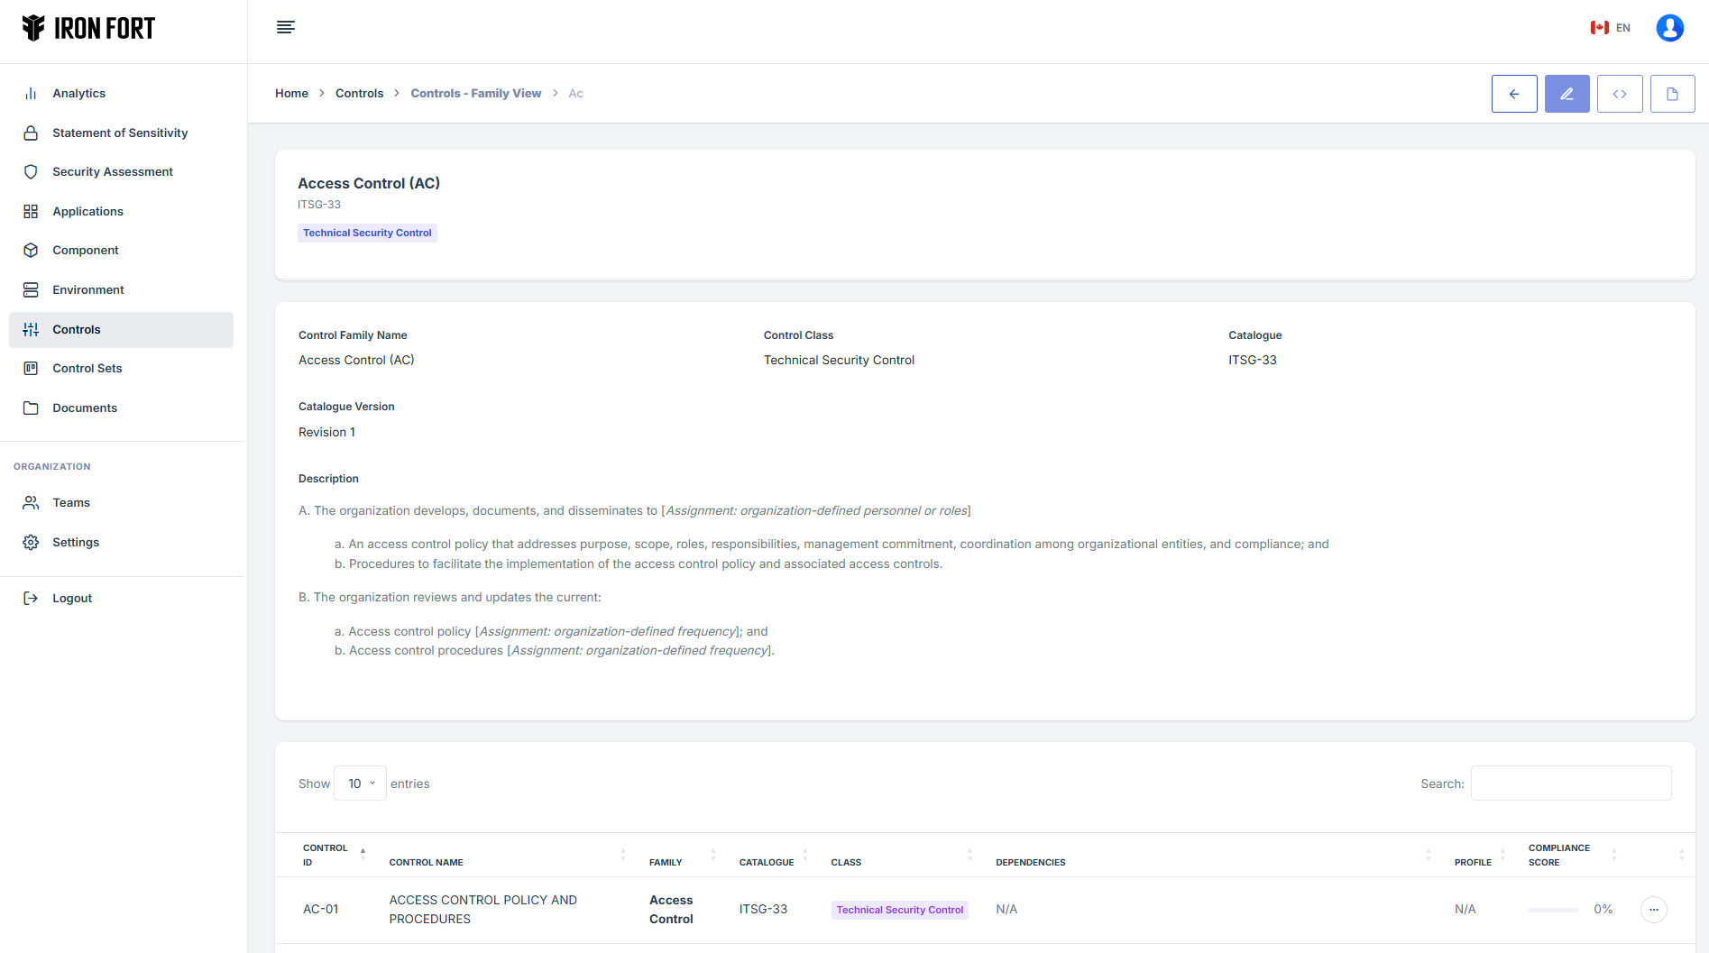Open the user profile avatar

click(1669, 28)
